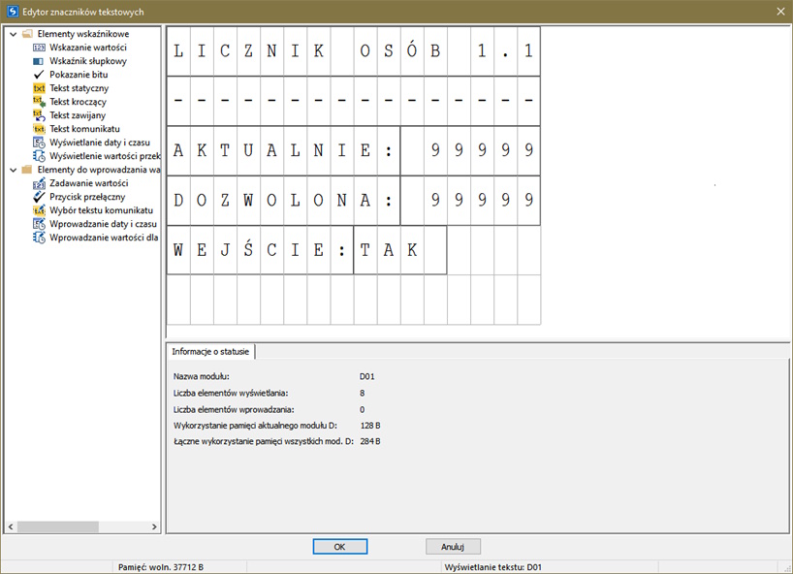The width and height of the screenshot is (793, 574).
Task: Close the Edytor znaczników tekstowych window
Action: click(780, 10)
